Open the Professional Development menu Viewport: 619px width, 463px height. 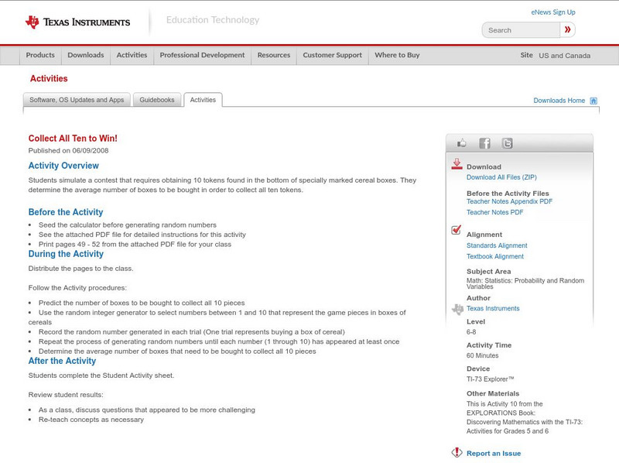pyautogui.click(x=202, y=55)
